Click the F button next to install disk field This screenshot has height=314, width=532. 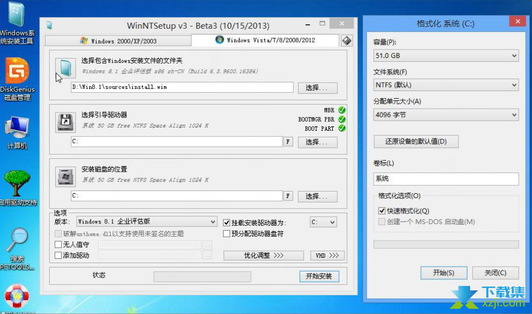click(x=288, y=196)
